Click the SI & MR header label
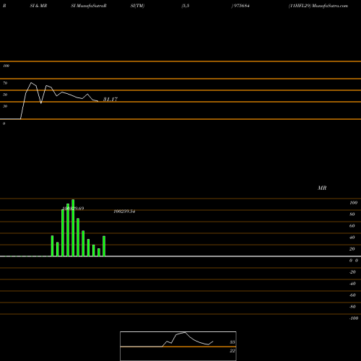Viewport: 361px width, 361px height. point(38,6)
